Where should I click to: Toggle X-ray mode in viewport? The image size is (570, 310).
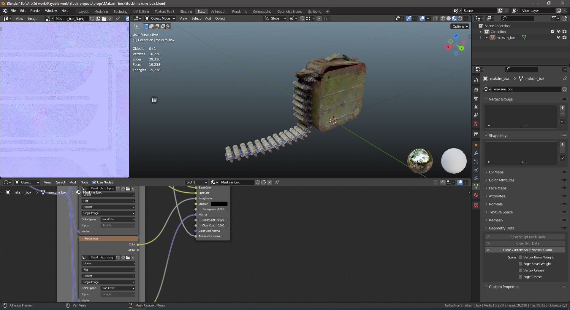(436, 18)
